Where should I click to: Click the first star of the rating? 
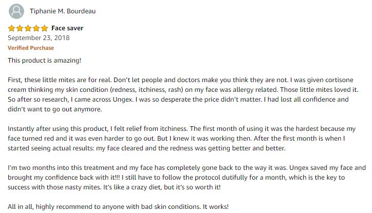pos(11,28)
